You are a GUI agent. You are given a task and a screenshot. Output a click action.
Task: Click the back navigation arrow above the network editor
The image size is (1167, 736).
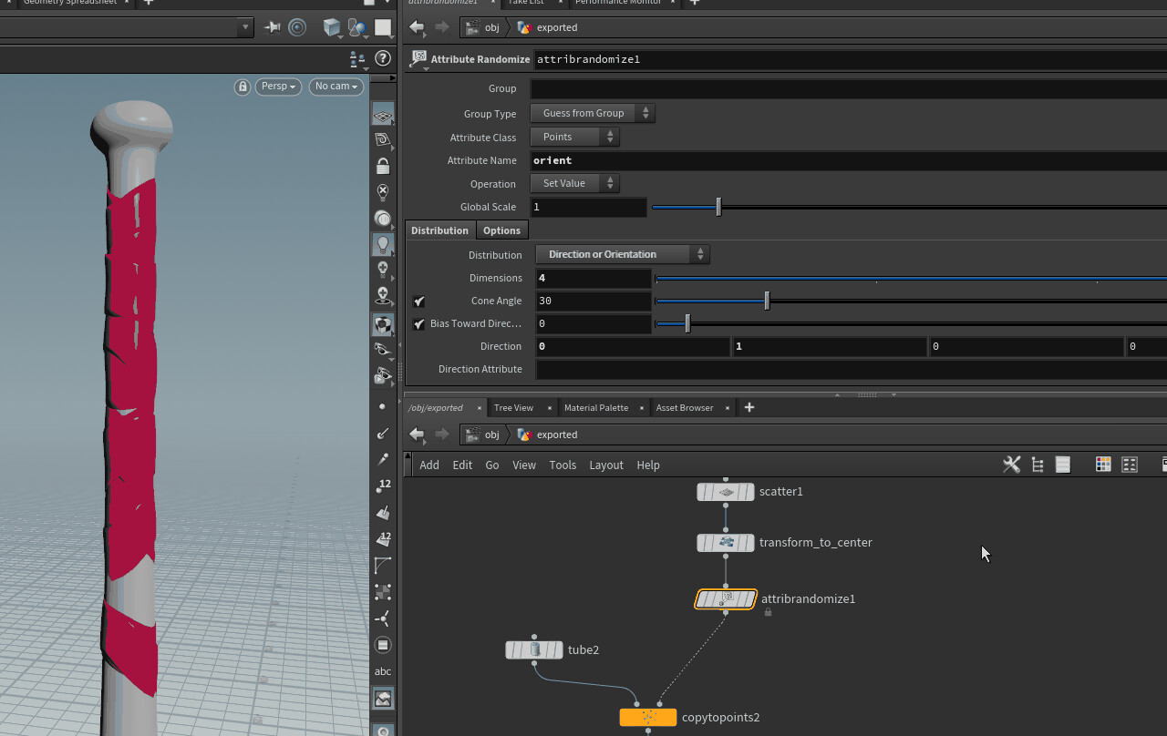pos(417,434)
